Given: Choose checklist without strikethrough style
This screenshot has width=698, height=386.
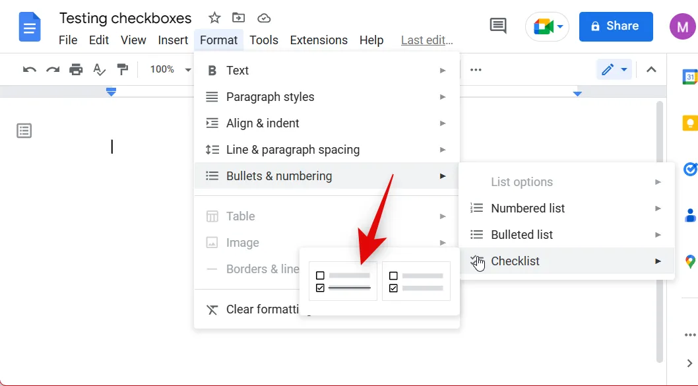Looking at the screenshot, I should (x=416, y=281).
